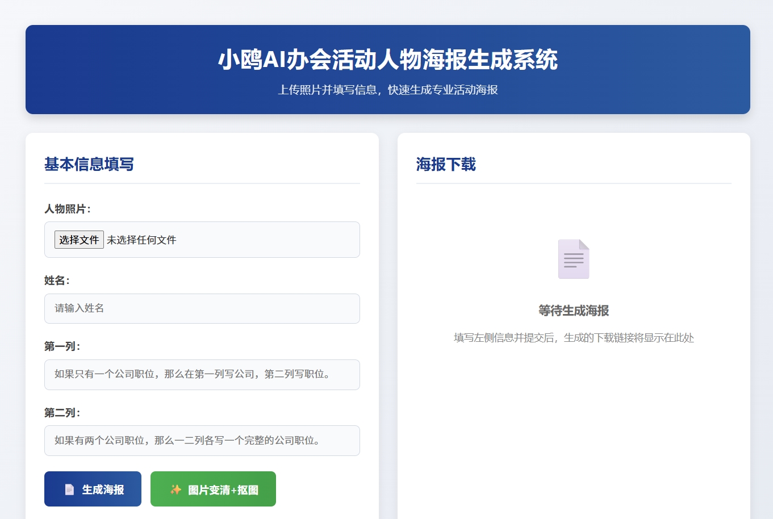Click the subtitle 上传照片并填写信息，快速生成专业活动海报
Viewport: 773px width, 519px height.
388,90
